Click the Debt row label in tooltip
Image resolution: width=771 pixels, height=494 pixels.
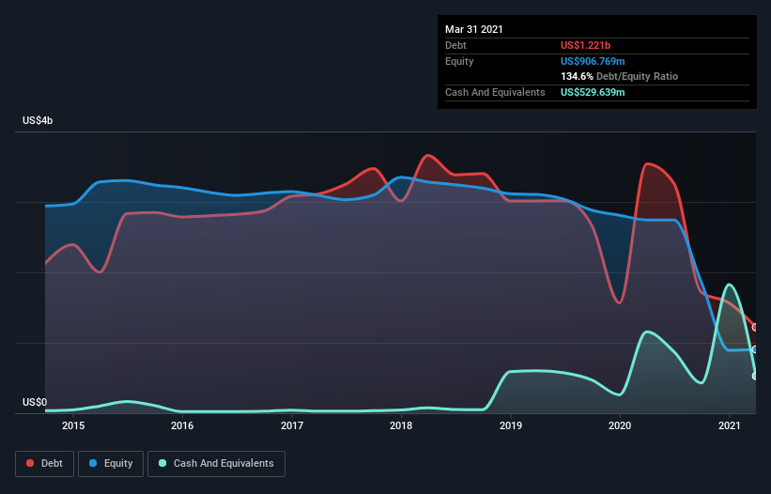point(455,45)
